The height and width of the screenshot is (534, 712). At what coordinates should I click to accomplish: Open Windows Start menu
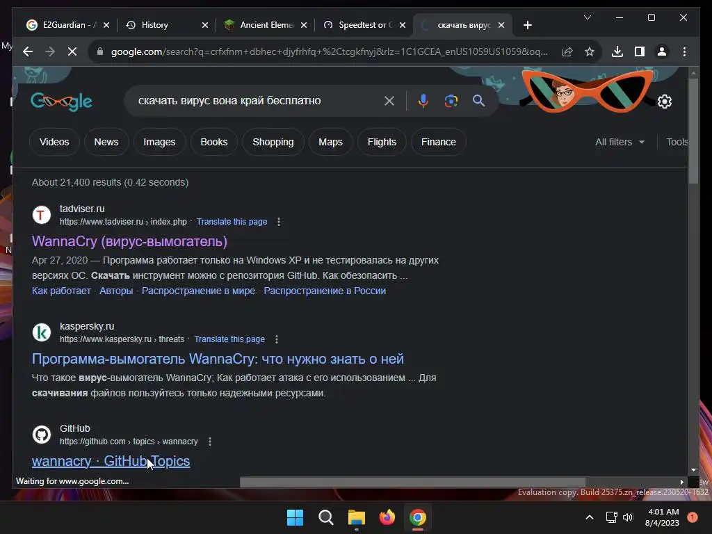coord(295,517)
